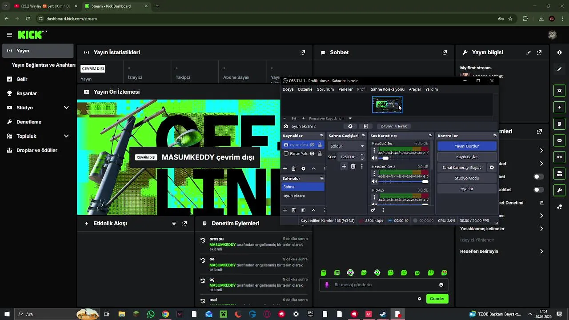Filter the Etkinlik Akışı list

pos(174,224)
